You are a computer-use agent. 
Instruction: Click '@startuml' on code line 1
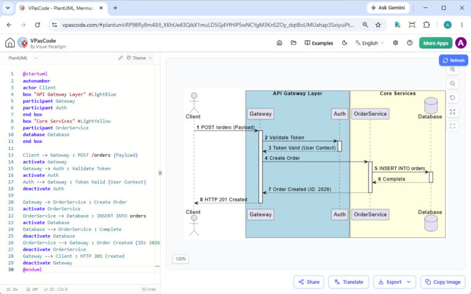35,73
